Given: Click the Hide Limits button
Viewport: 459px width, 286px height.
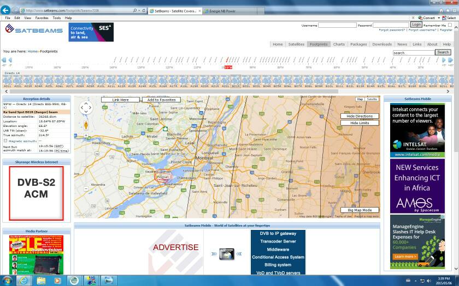Looking at the screenshot, I should point(360,123).
